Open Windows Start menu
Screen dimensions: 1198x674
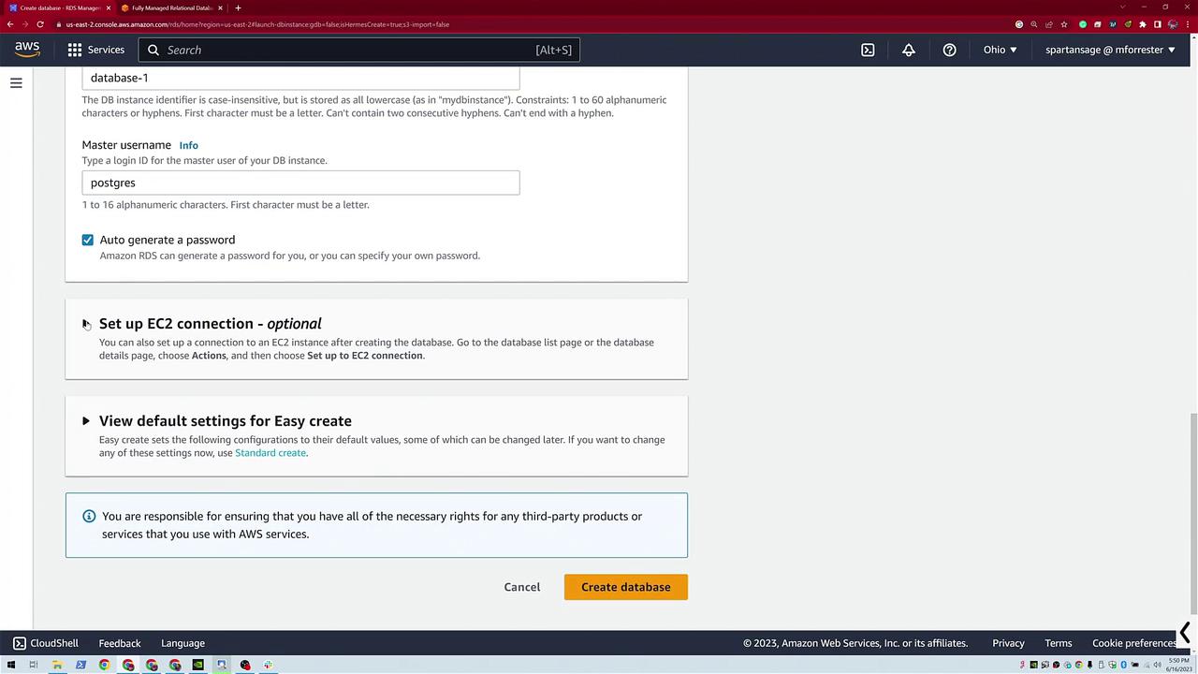[10, 665]
